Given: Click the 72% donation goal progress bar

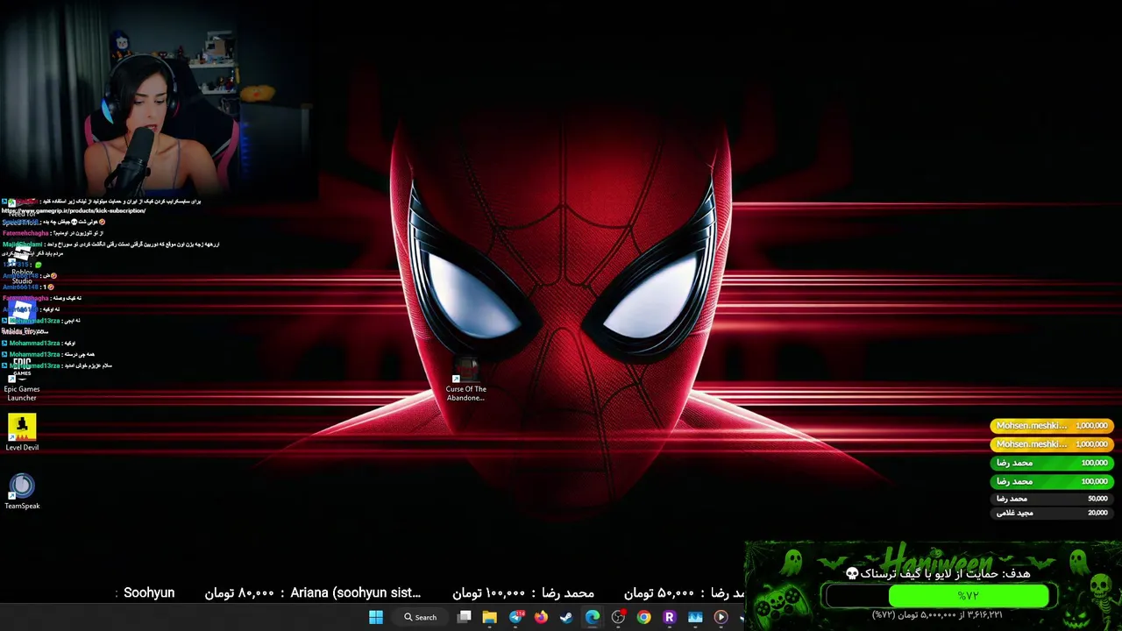Looking at the screenshot, I should (936, 596).
